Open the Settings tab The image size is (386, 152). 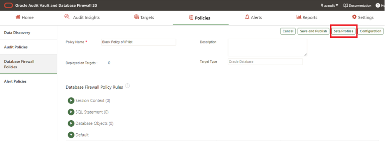[x=363, y=17]
